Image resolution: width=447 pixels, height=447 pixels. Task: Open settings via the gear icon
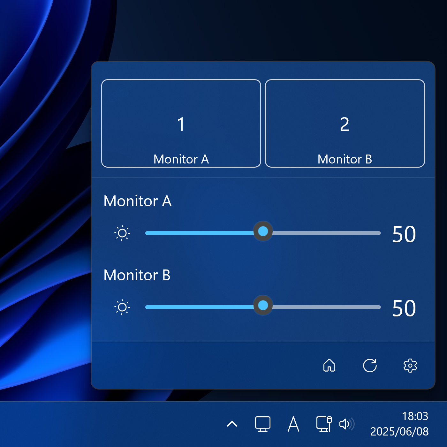(x=410, y=365)
